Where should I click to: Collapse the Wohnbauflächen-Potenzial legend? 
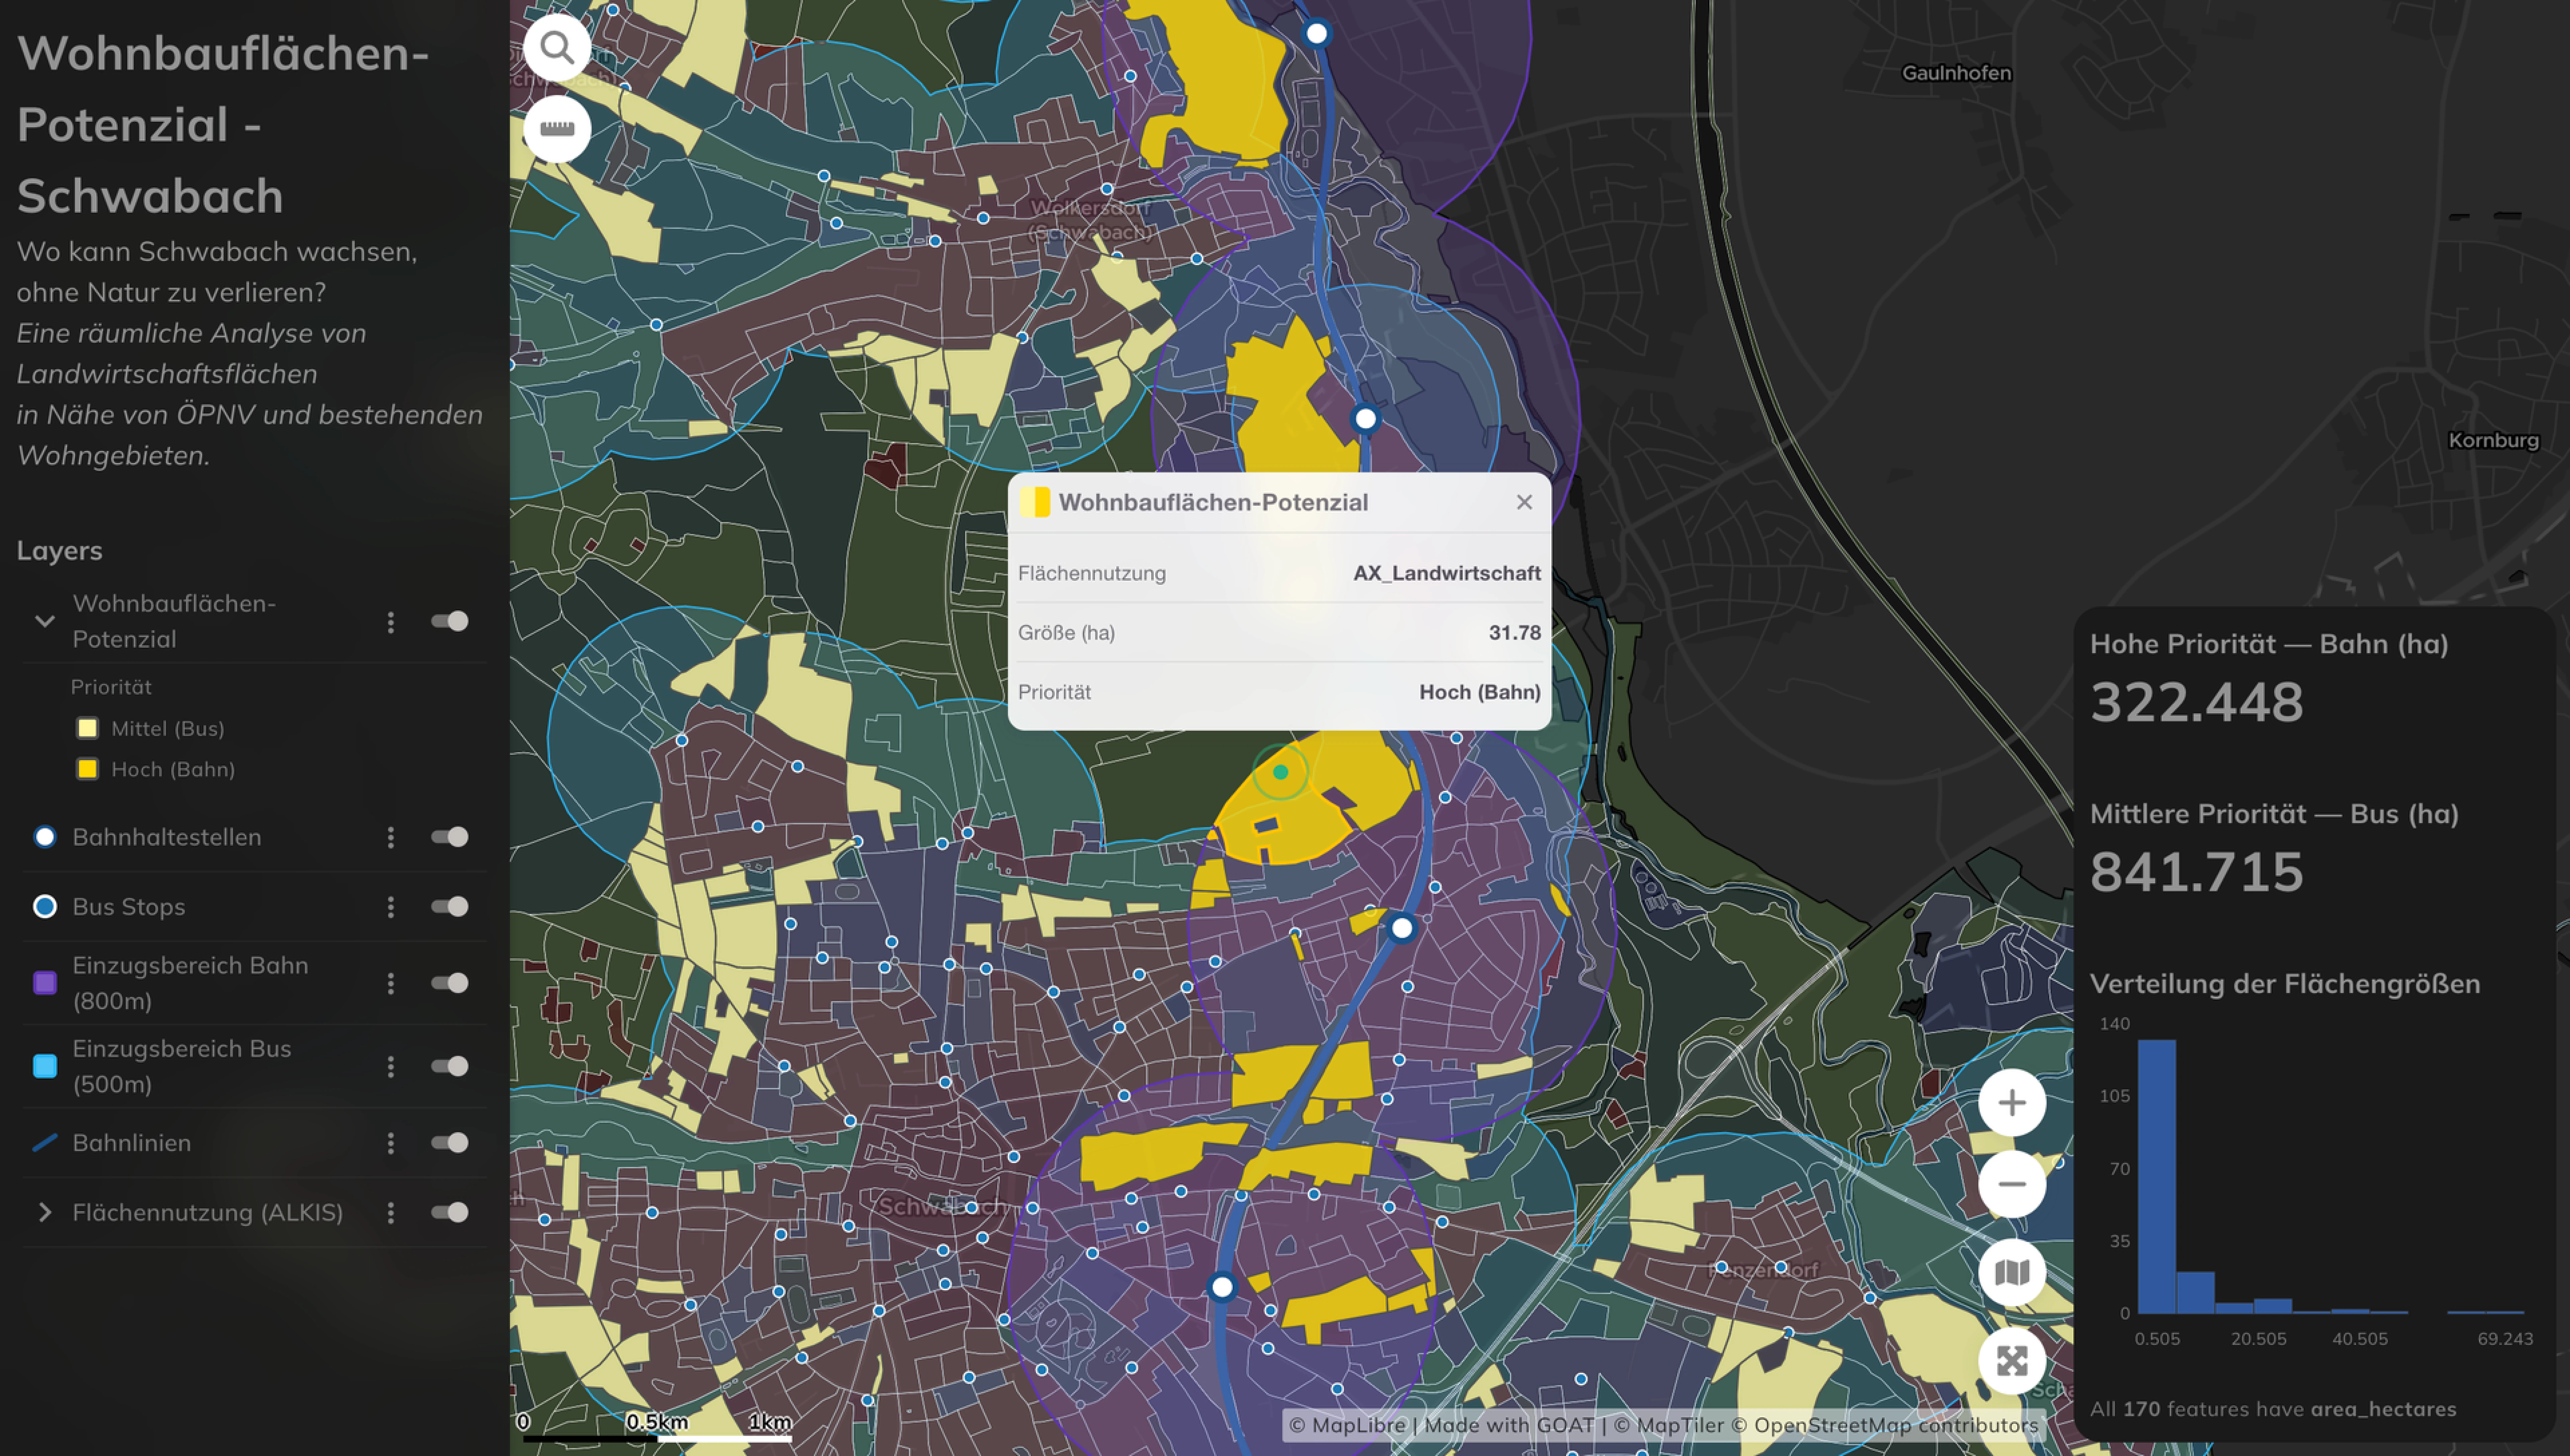tap(45, 621)
